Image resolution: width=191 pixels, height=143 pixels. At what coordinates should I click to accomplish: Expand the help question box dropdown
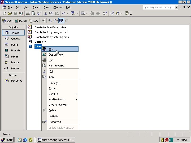[x=177, y=7]
